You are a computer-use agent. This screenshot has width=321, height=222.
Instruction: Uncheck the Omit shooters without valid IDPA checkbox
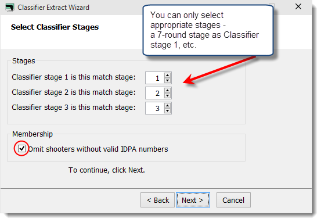pos(21,148)
